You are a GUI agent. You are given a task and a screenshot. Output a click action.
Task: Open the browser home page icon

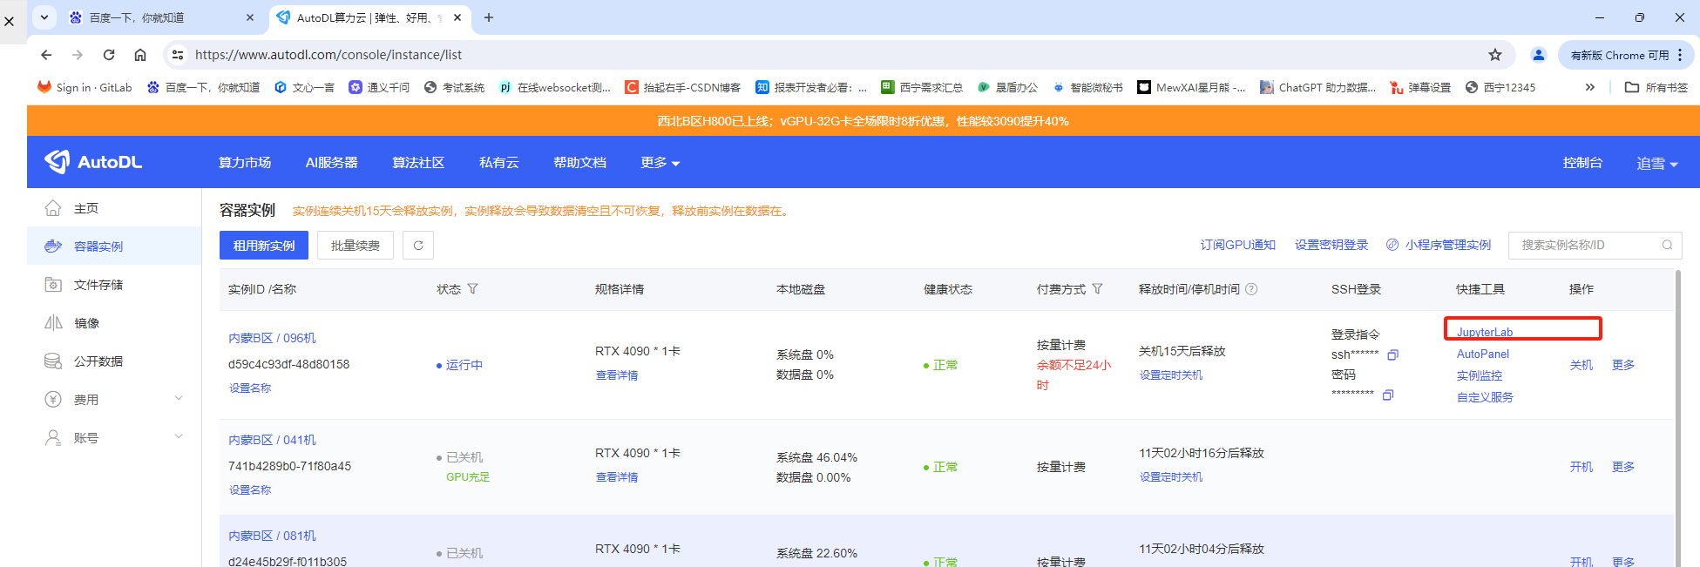[140, 55]
